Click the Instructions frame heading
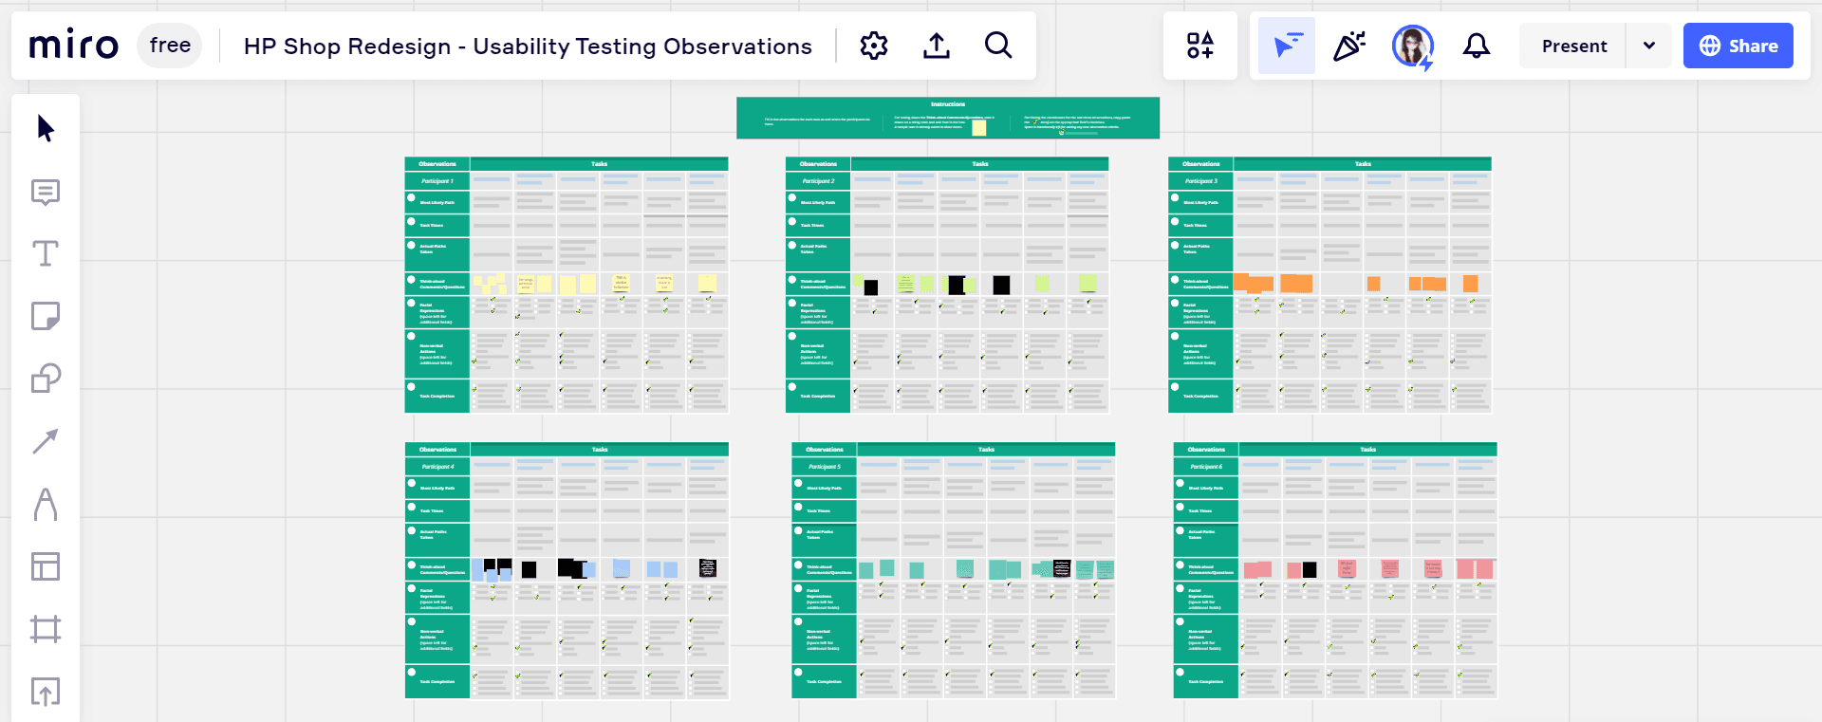 [x=948, y=104]
